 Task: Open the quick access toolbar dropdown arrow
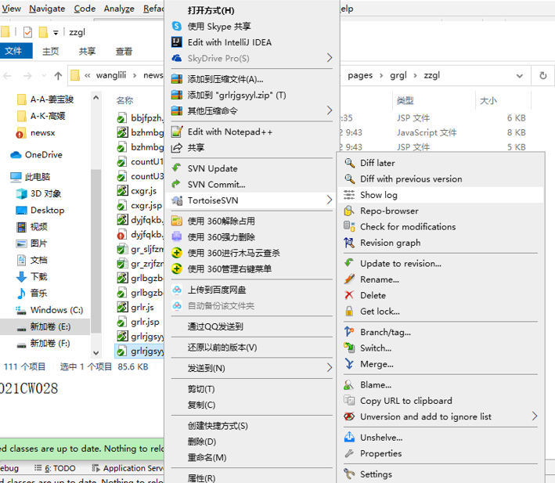click(x=56, y=32)
